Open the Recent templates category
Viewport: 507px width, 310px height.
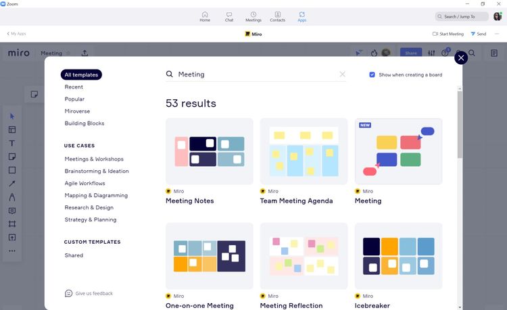[74, 87]
